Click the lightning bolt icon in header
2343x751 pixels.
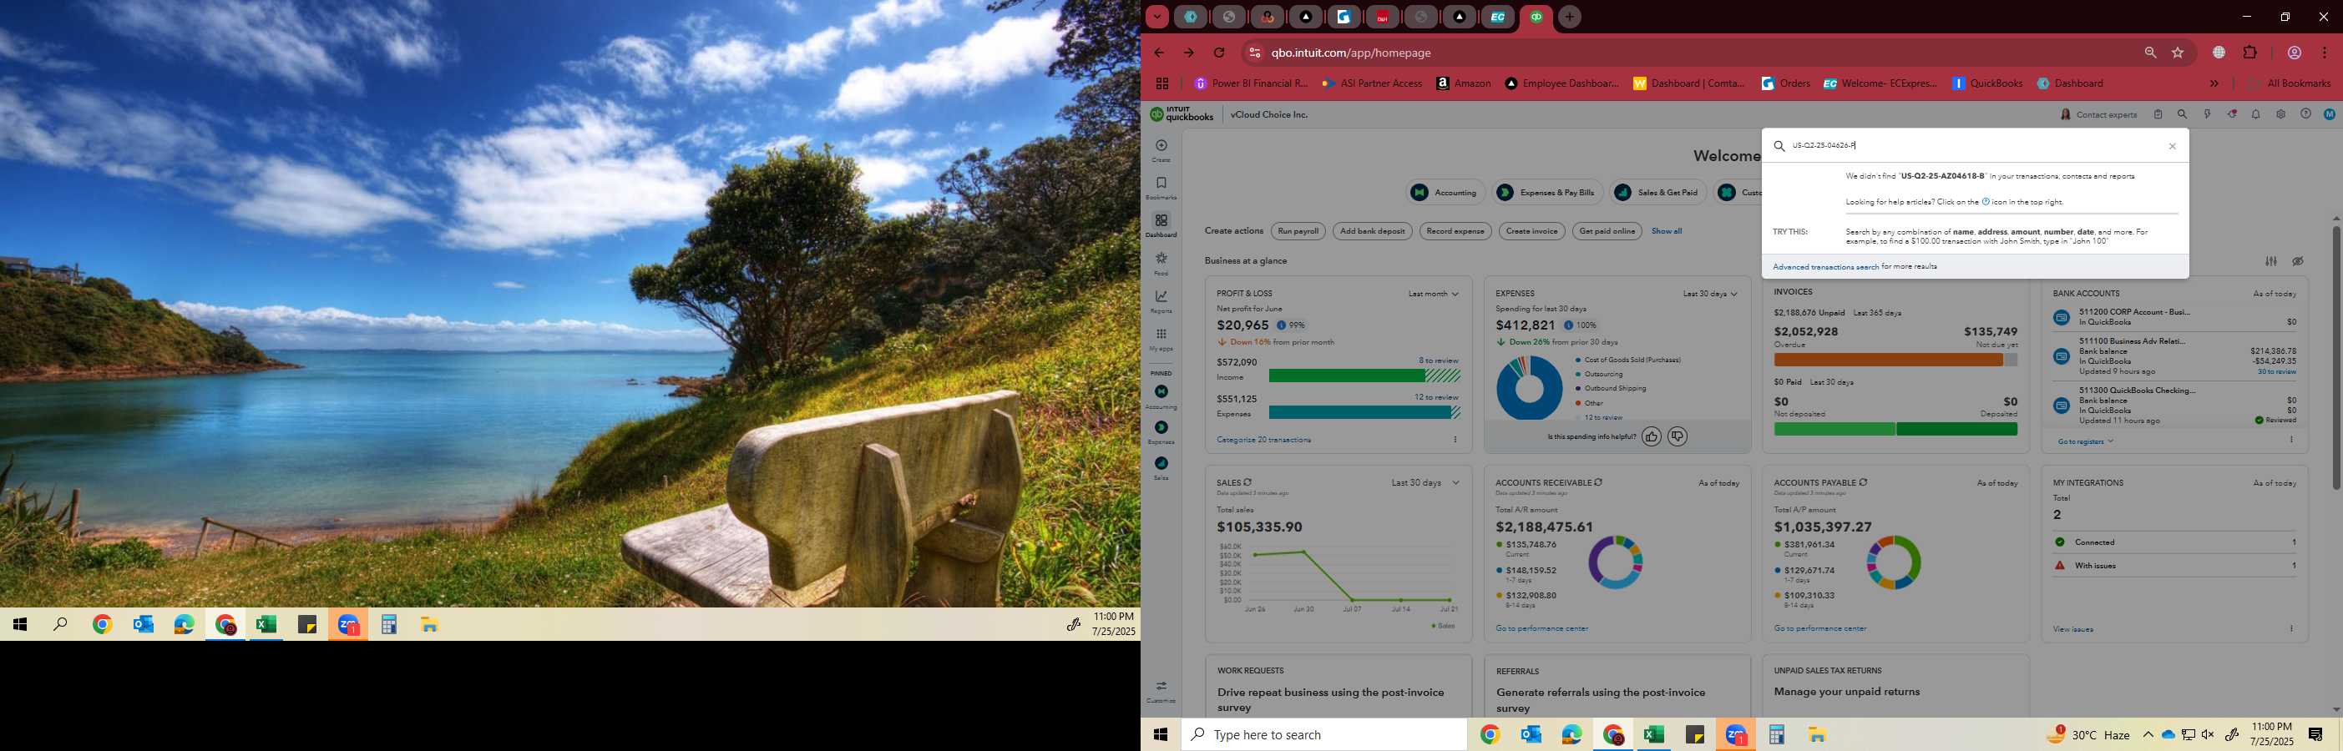(x=2207, y=114)
